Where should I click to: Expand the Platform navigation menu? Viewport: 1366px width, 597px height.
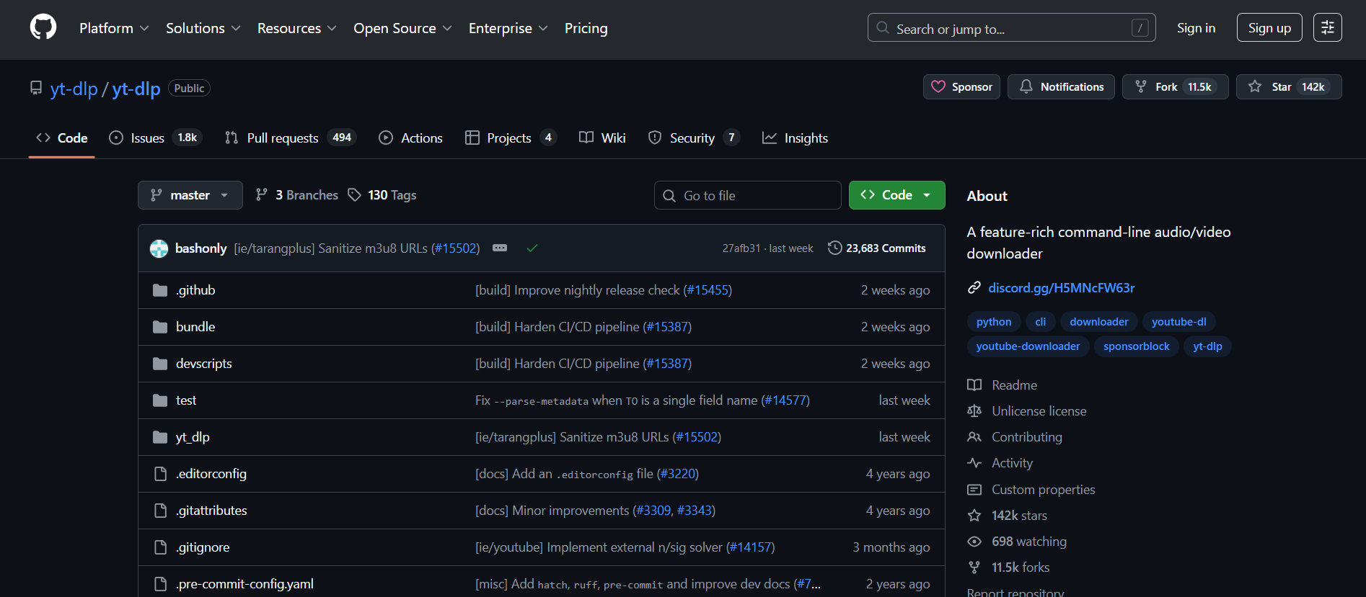point(114,28)
